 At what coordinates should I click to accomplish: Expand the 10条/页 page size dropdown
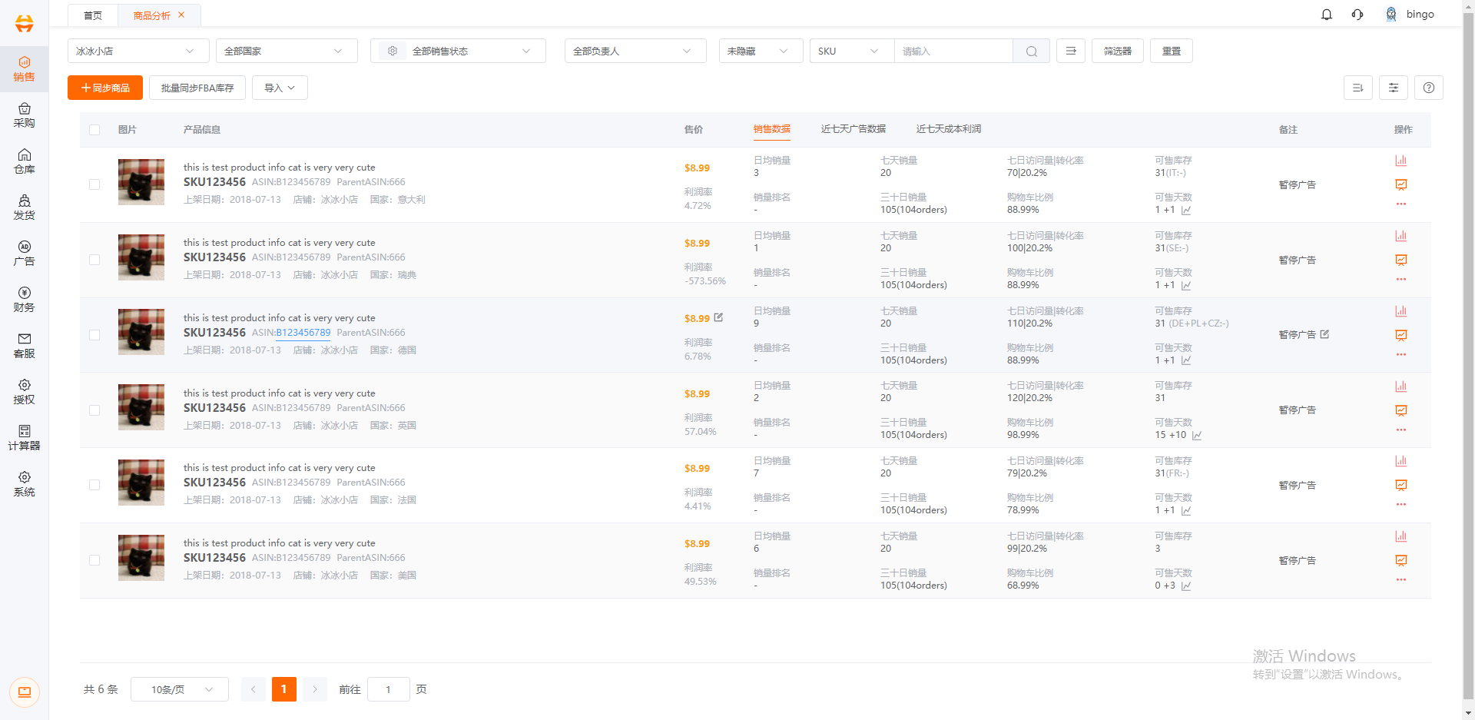[x=180, y=689]
